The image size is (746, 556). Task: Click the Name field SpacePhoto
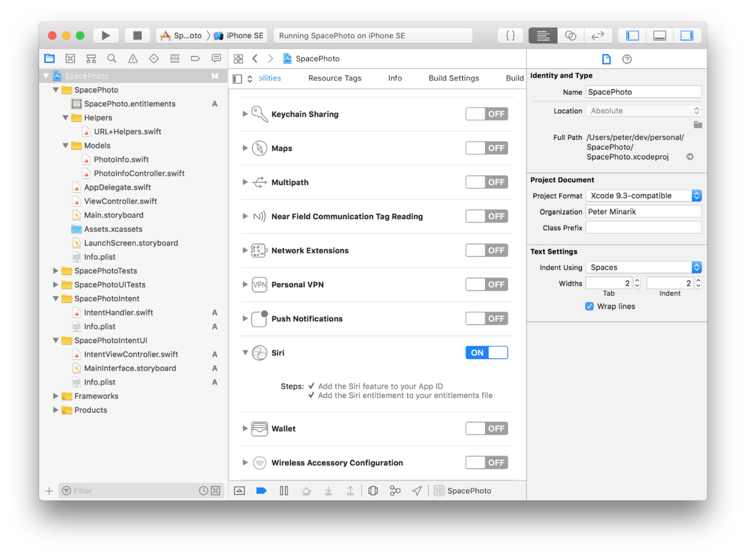[644, 92]
